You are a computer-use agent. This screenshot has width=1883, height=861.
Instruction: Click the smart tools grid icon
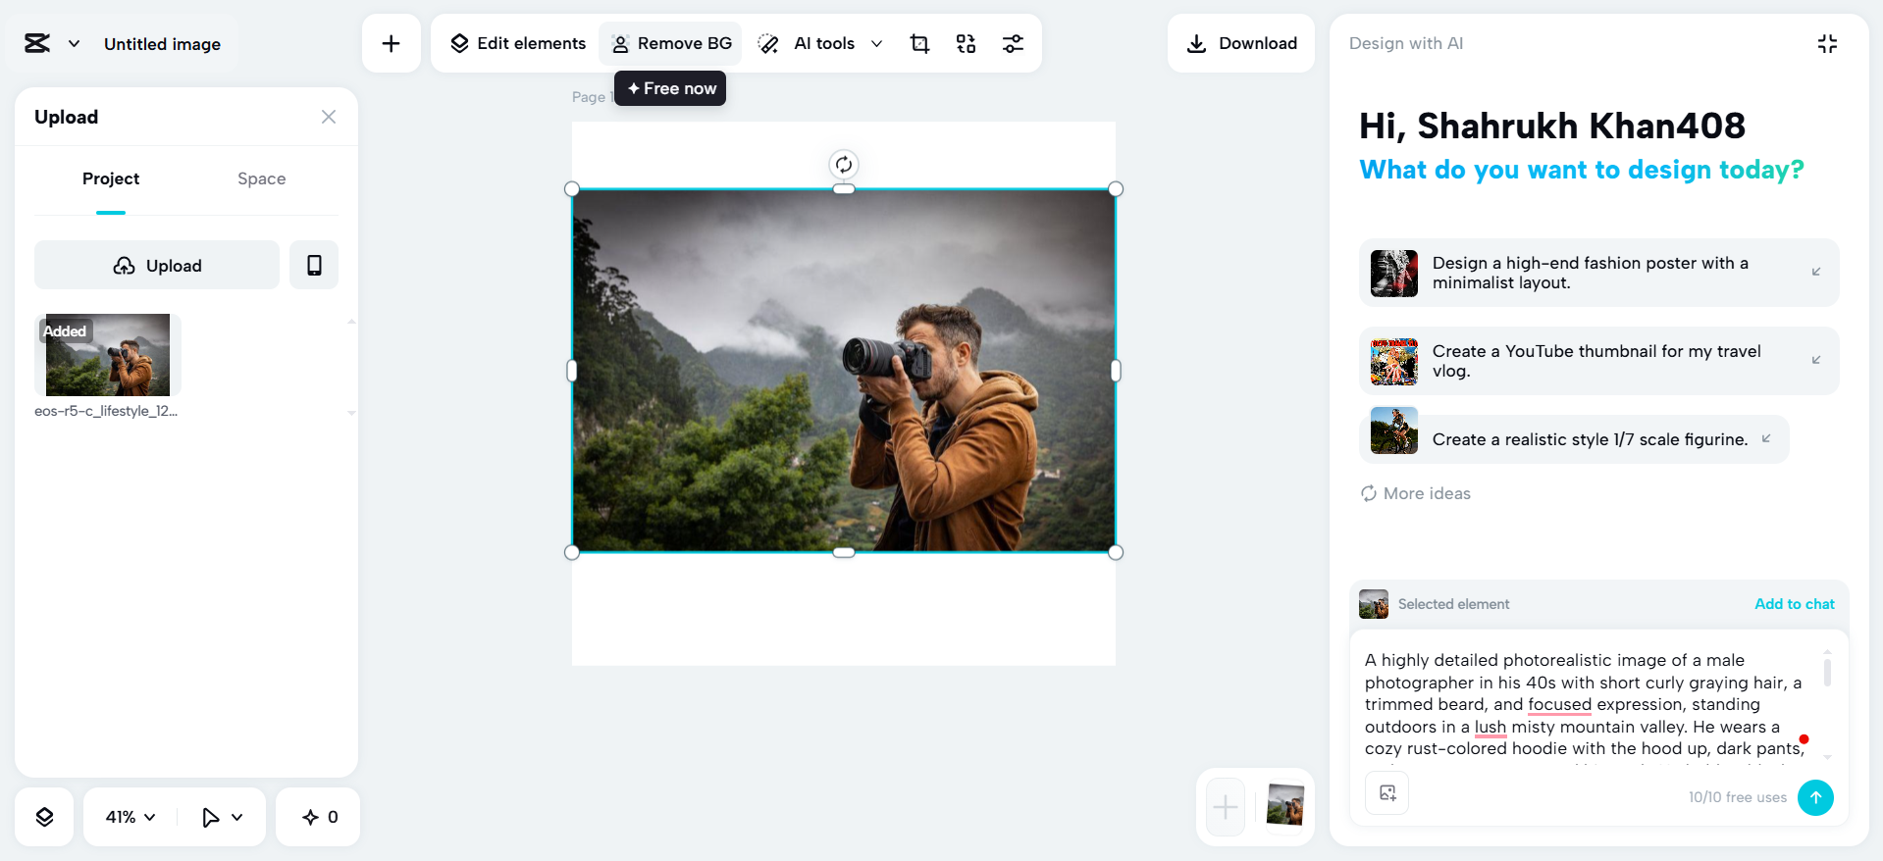[x=966, y=43]
